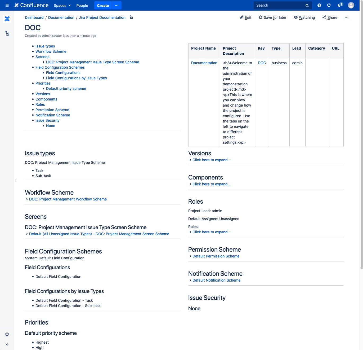Go to Dashboard breadcrumb
The width and height of the screenshot is (363, 350).
pos(34,17)
